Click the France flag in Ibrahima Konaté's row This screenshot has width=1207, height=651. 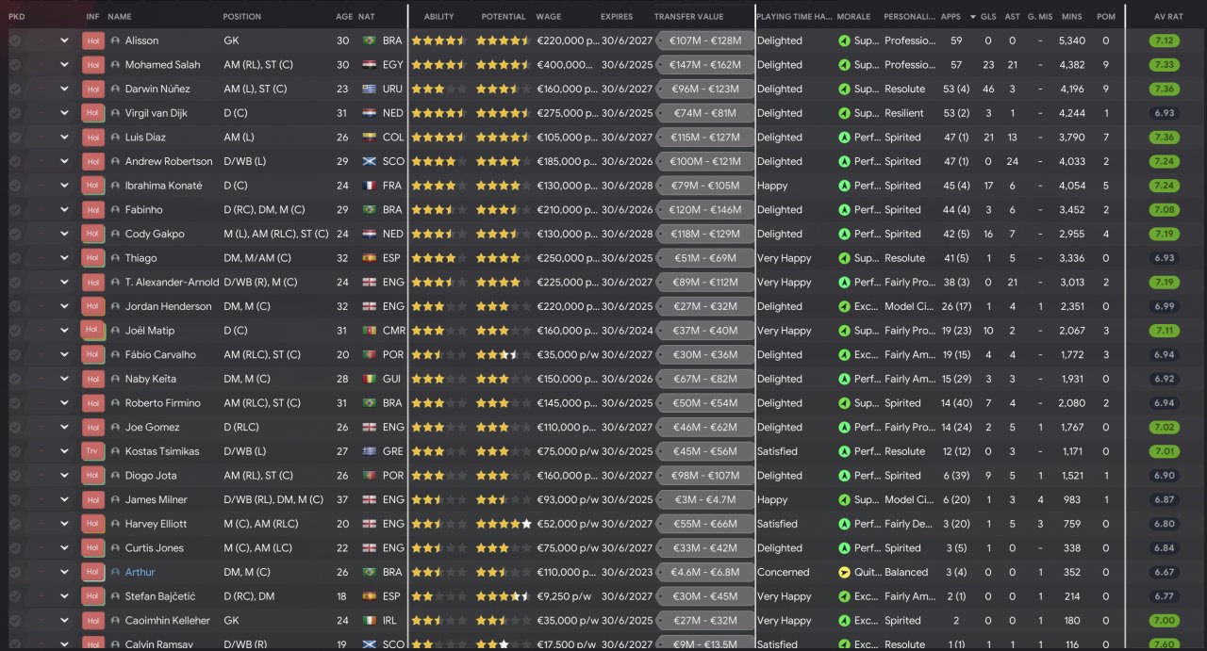[369, 186]
